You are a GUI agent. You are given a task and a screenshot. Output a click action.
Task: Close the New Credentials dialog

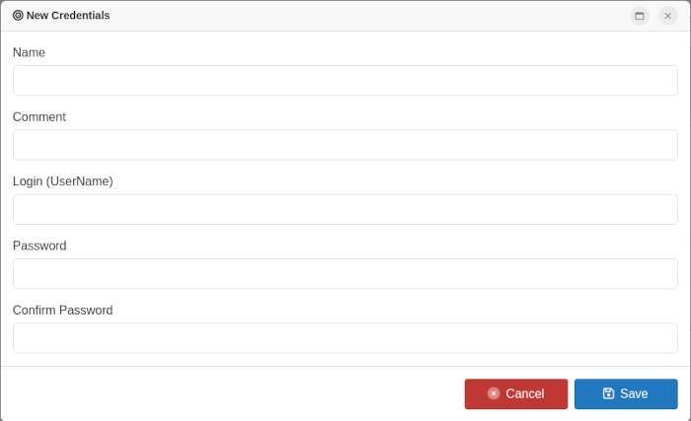tap(668, 16)
